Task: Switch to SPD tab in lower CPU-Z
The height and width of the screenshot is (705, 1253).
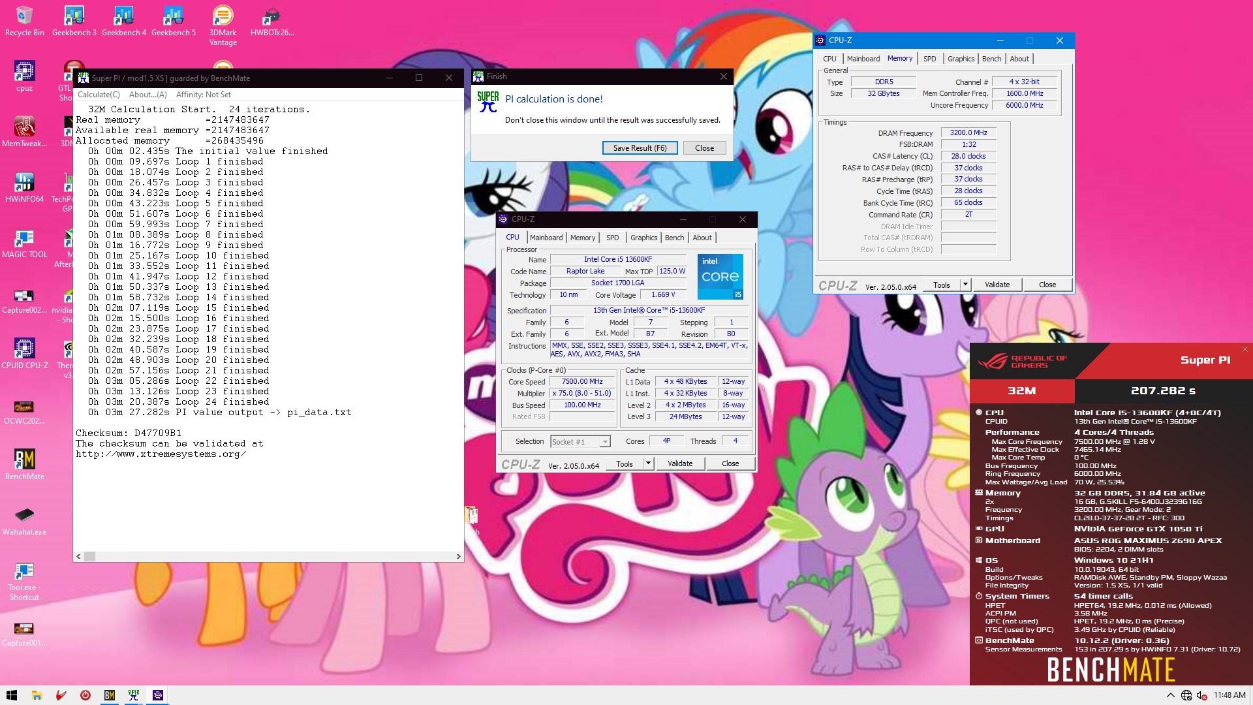Action: click(612, 238)
